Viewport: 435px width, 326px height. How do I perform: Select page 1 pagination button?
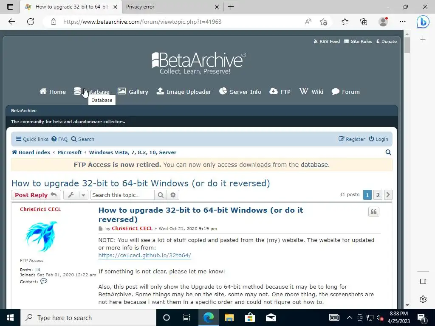(x=367, y=195)
